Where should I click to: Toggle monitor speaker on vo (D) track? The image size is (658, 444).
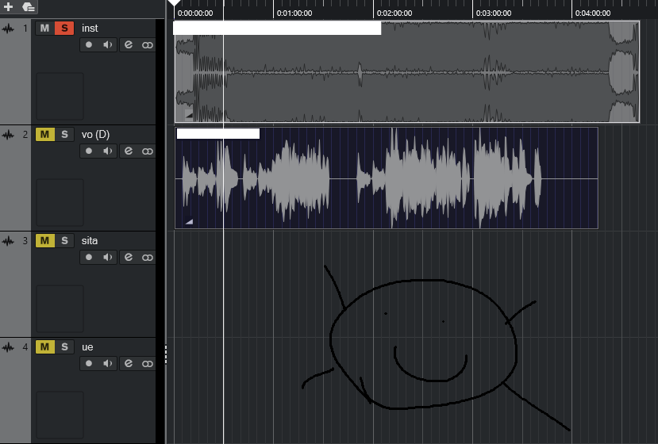108,151
